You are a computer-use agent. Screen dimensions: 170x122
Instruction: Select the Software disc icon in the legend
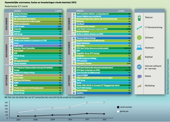(x=139, y=38)
